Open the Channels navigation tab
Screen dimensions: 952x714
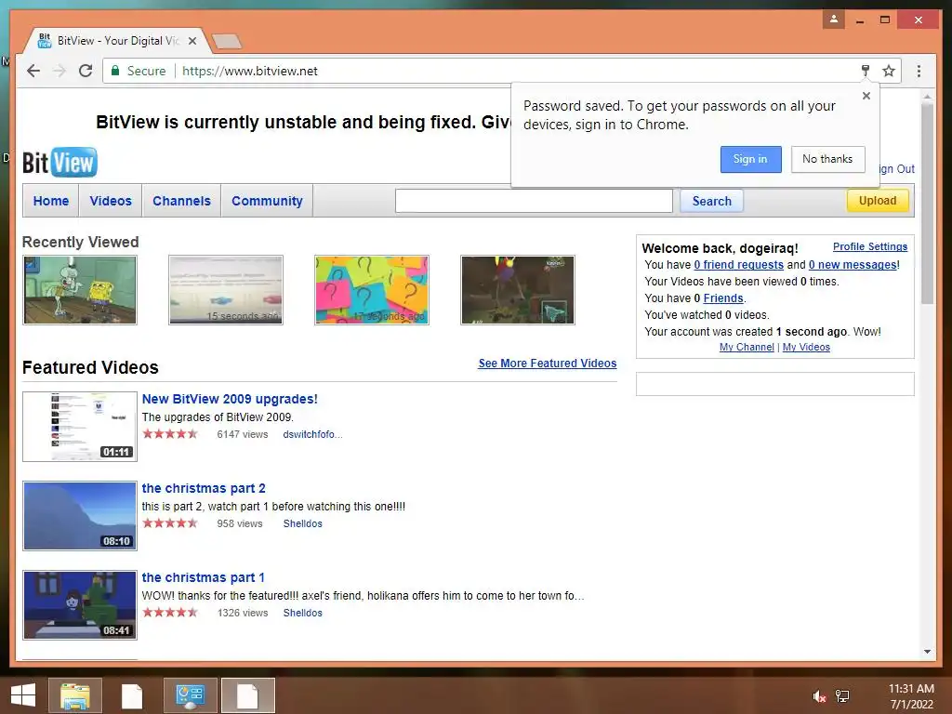pyautogui.click(x=181, y=201)
